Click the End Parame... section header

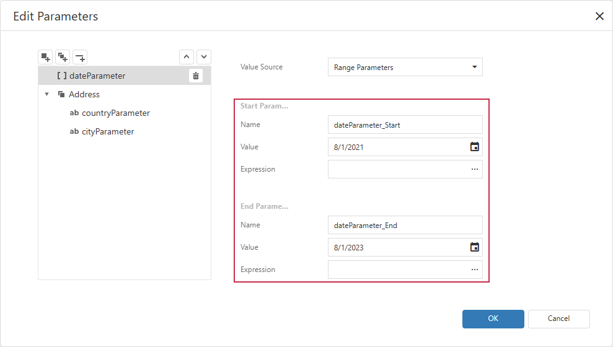(x=264, y=206)
